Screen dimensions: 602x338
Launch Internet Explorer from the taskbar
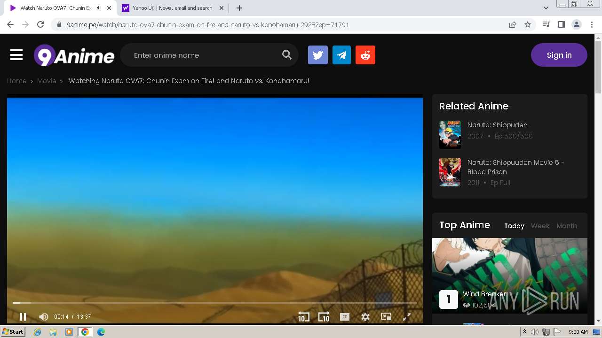[38, 332]
